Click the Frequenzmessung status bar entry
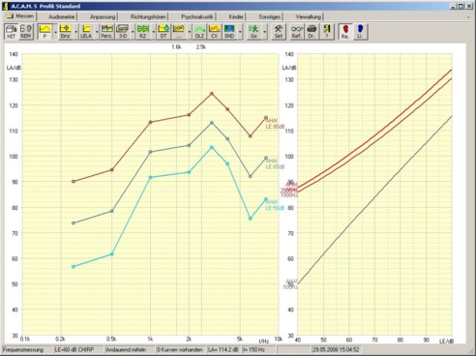The image size is (476, 356). coord(27,349)
